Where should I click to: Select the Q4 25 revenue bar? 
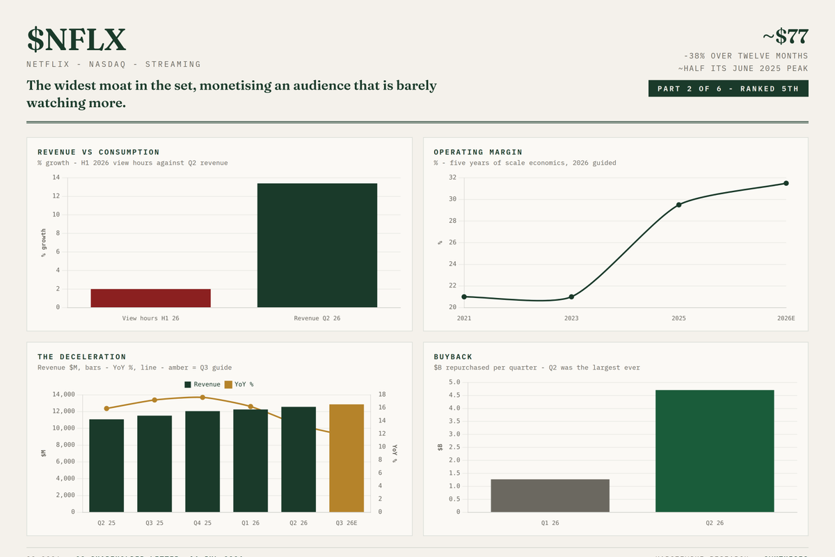[202, 462]
